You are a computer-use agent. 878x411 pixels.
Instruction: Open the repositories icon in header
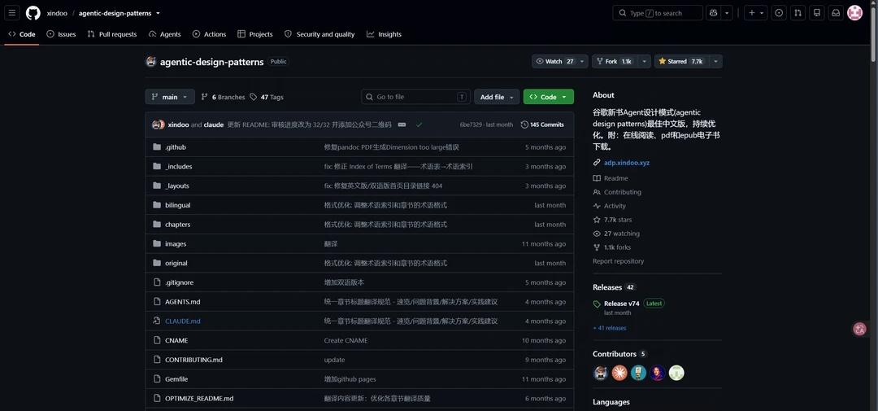pyautogui.click(x=817, y=13)
